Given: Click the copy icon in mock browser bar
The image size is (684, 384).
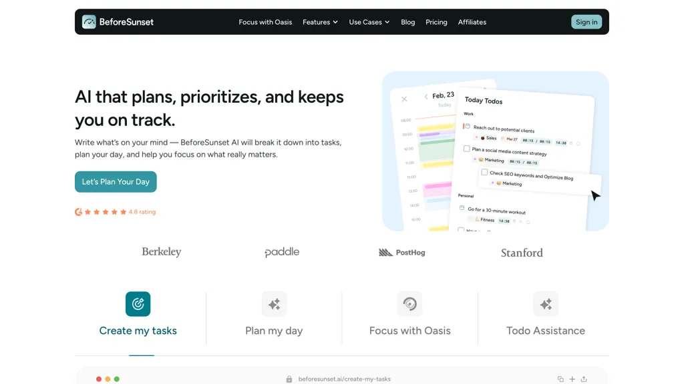Looking at the screenshot, I should pyautogui.click(x=560, y=379).
